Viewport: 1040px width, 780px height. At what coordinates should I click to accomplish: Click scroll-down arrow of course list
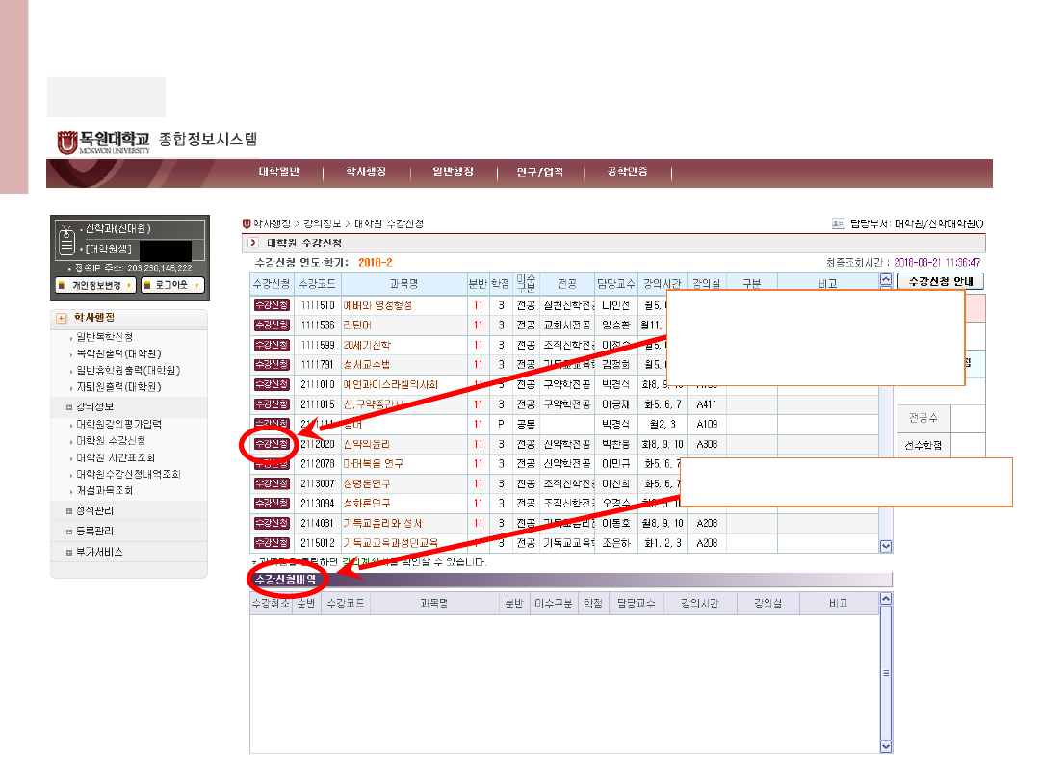point(886,546)
